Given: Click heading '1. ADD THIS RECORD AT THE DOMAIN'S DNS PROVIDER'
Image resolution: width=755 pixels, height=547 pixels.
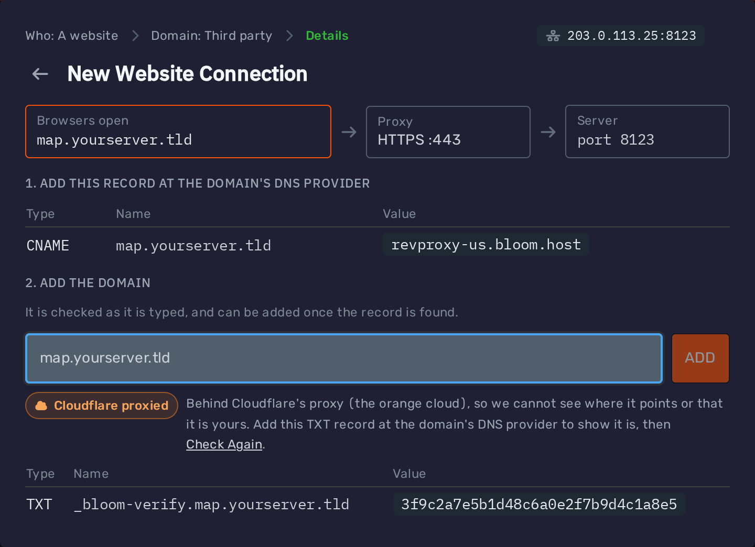Looking at the screenshot, I should click(198, 183).
